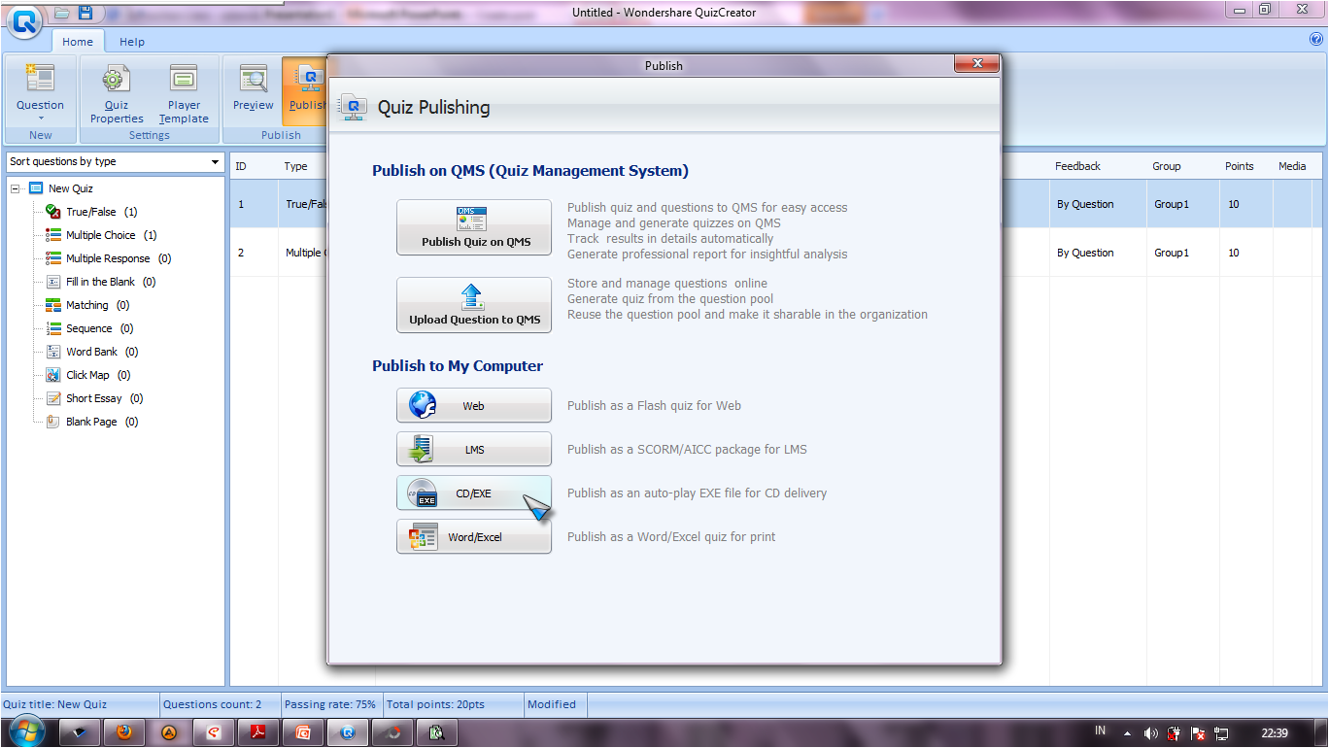Screen dimensions: 1329x748
Task: Click 'Passing rate: 75%' in status bar
Action: pos(330,704)
